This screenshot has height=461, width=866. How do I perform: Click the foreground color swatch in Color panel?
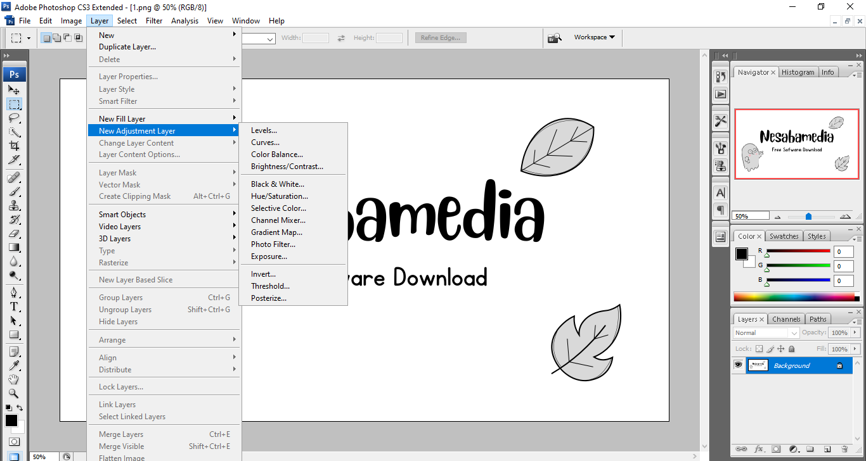(x=740, y=253)
